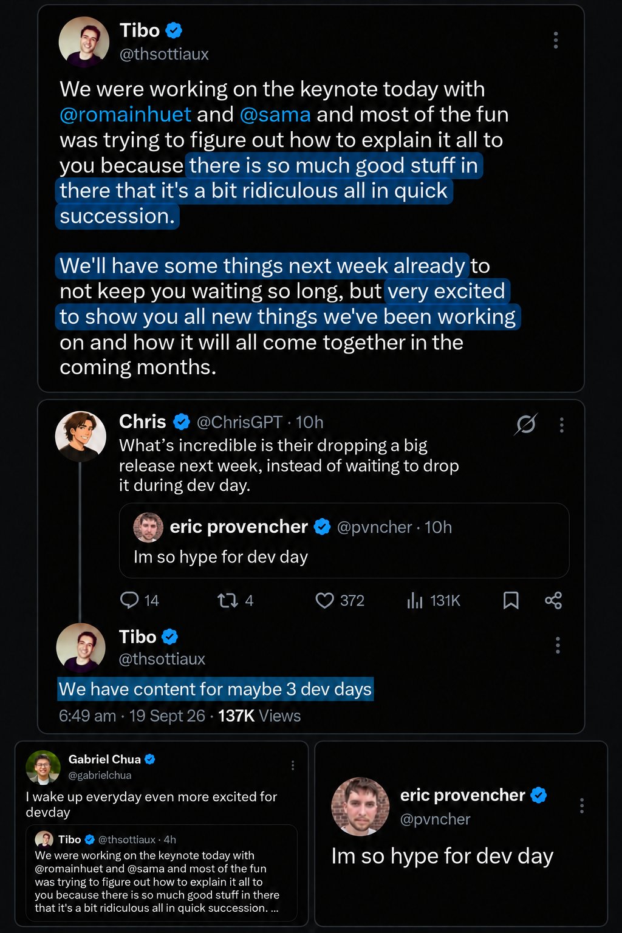The height and width of the screenshot is (933, 622).
Task: Follow the @sama mention link
Action: coord(275,114)
